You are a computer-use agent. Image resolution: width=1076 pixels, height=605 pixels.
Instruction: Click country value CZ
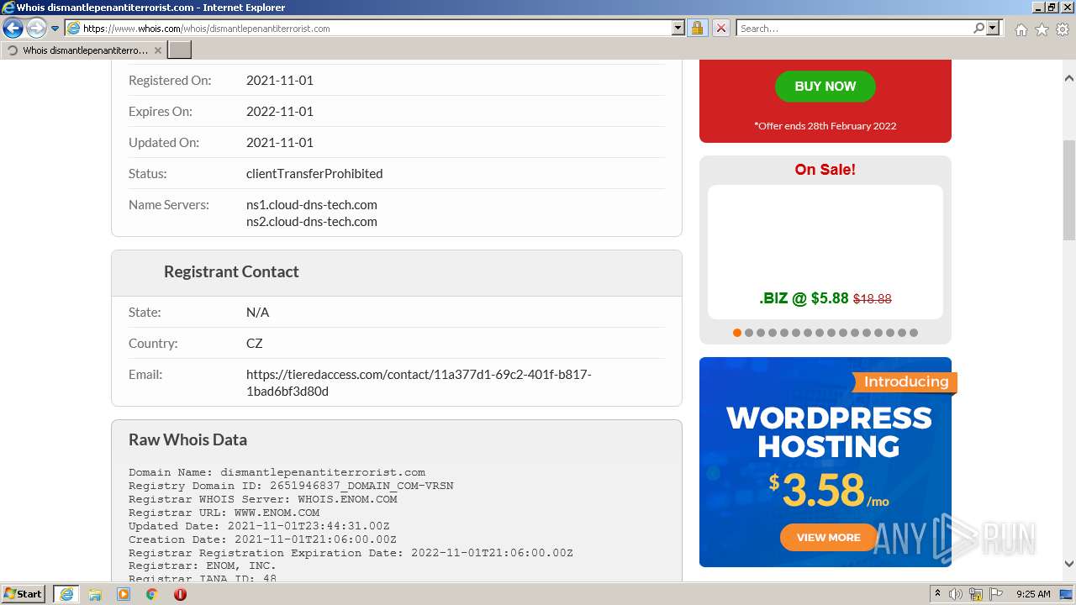[255, 343]
